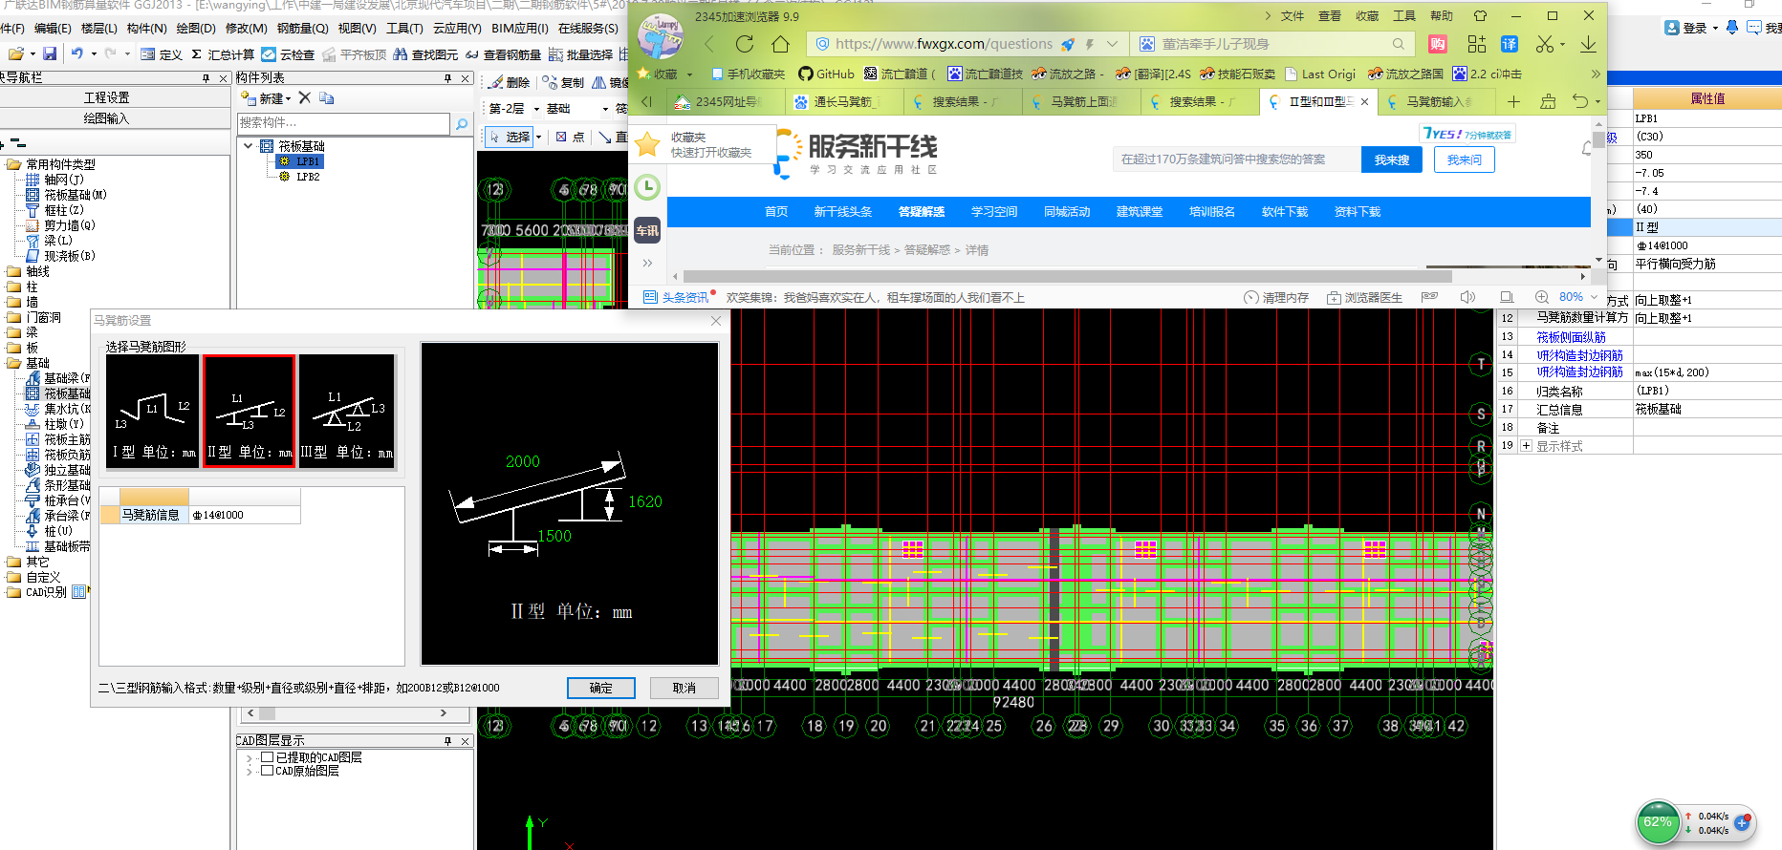Open project folder icon in GGJ toolbar
1782x850 pixels.
[15, 54]
